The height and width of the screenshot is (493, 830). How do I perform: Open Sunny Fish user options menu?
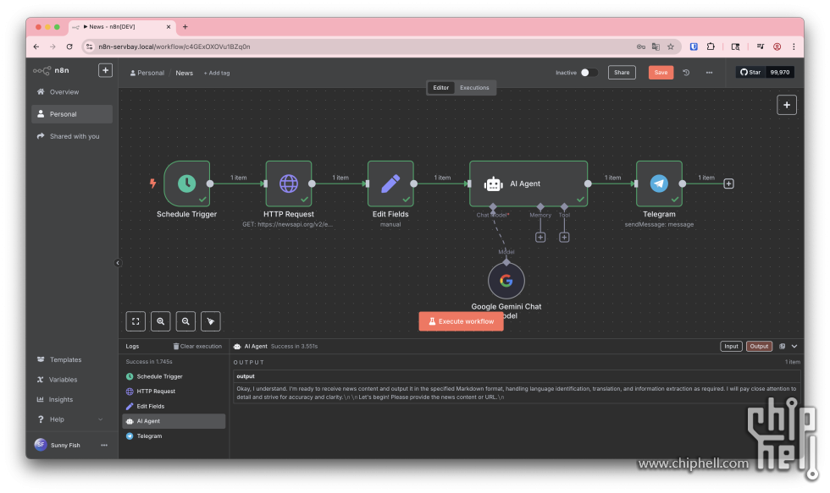(104, 445)
